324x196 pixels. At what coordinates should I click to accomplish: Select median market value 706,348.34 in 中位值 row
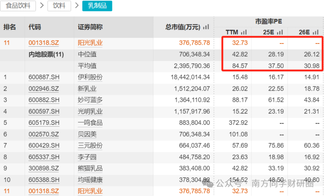point(194,54)
